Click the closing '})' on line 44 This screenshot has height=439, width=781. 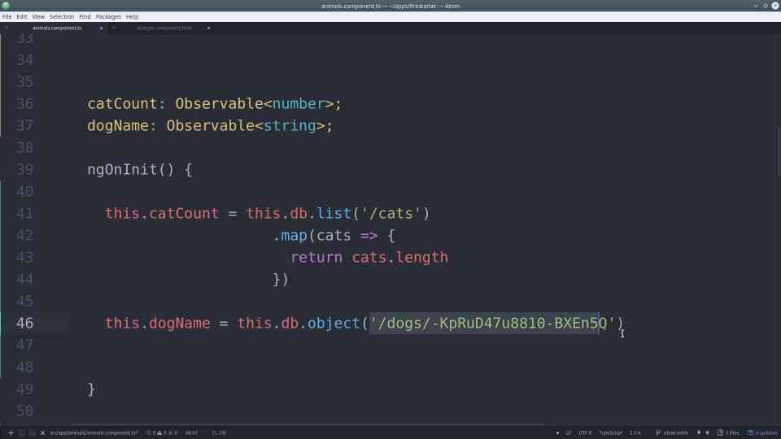pos(281,279)
